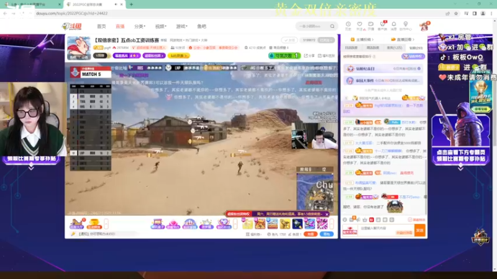Screen dimensions: 497x279
Task: Open the user avatar in header
Action: click(x=424, y=26)
